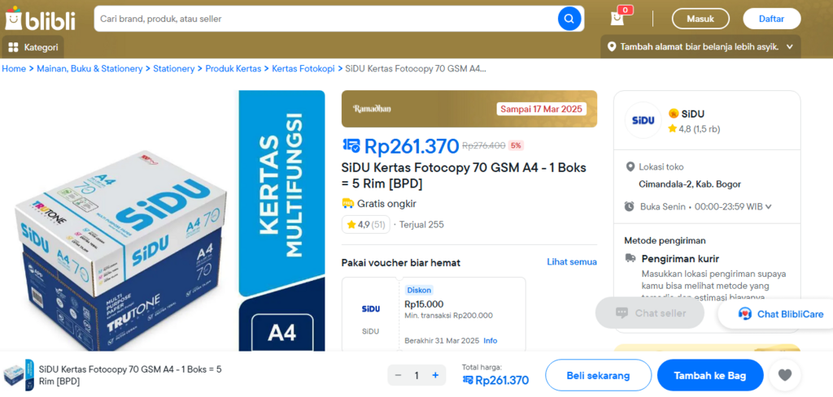Click the blue search magnifier icon
The image size is (833, 397).
569,19
